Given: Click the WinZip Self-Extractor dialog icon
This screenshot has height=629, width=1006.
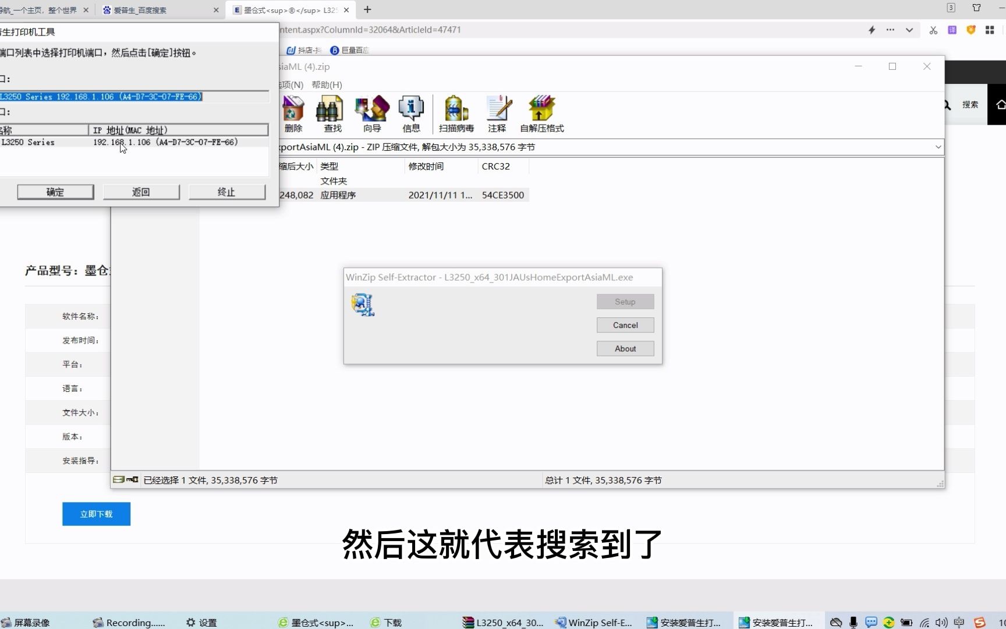Looking at the screenshot, I should [362, 305].
